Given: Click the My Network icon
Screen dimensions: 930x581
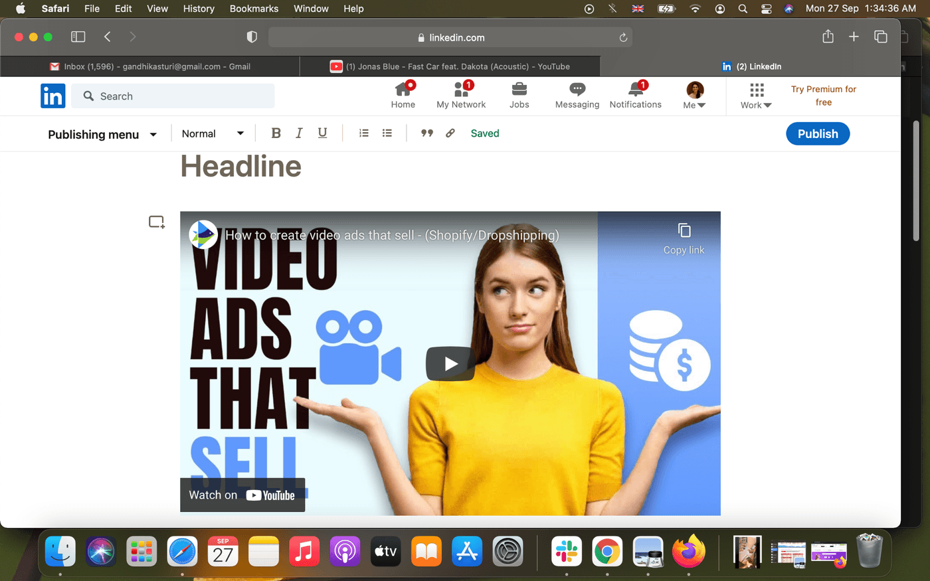Looking at the screenshot, I should pyautogui.click(x=461, y=96).
